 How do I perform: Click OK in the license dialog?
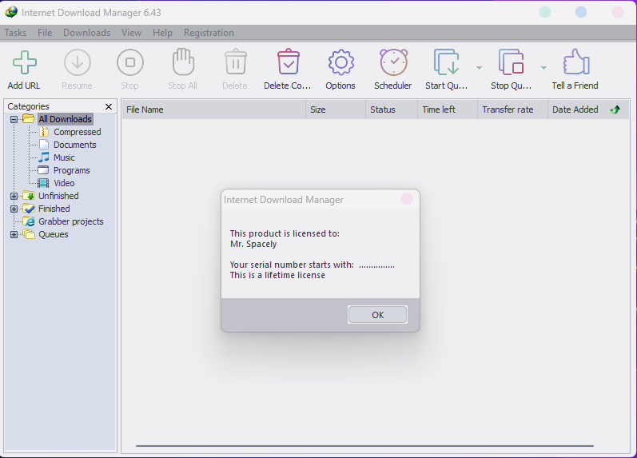(x=377, y=315)
